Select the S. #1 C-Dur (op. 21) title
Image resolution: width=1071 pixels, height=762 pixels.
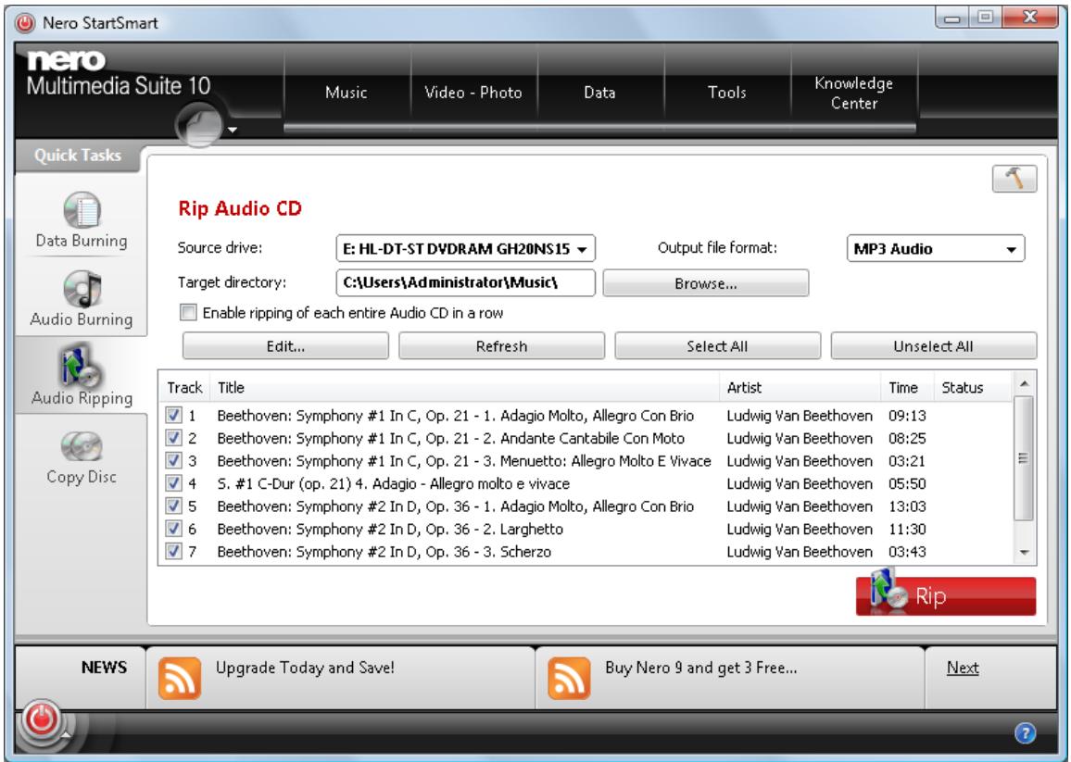coord(394,483)
